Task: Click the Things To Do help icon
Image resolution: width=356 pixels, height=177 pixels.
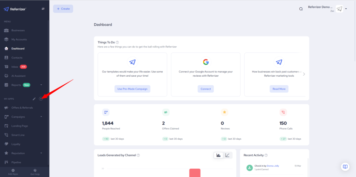Action: (x=118, y=42)
